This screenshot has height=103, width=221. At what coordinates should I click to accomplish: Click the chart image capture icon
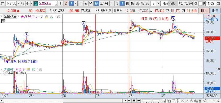click(200, 101)
